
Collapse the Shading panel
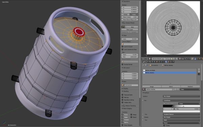pos(122,91)
